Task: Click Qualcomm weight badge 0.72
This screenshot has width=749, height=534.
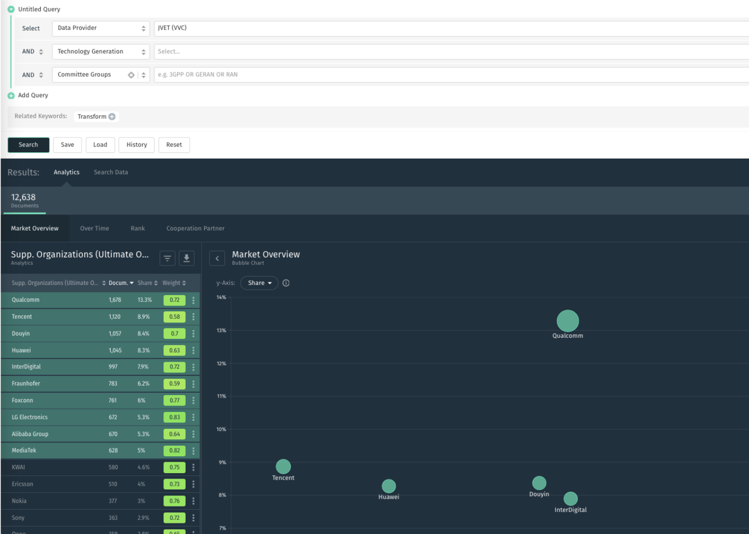Action: [175, 300]
